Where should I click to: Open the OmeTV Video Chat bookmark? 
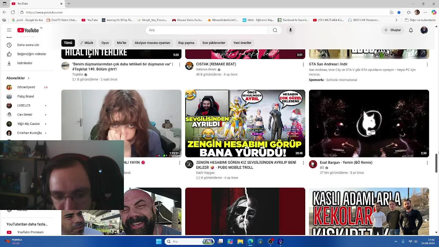tap(61, 20)
